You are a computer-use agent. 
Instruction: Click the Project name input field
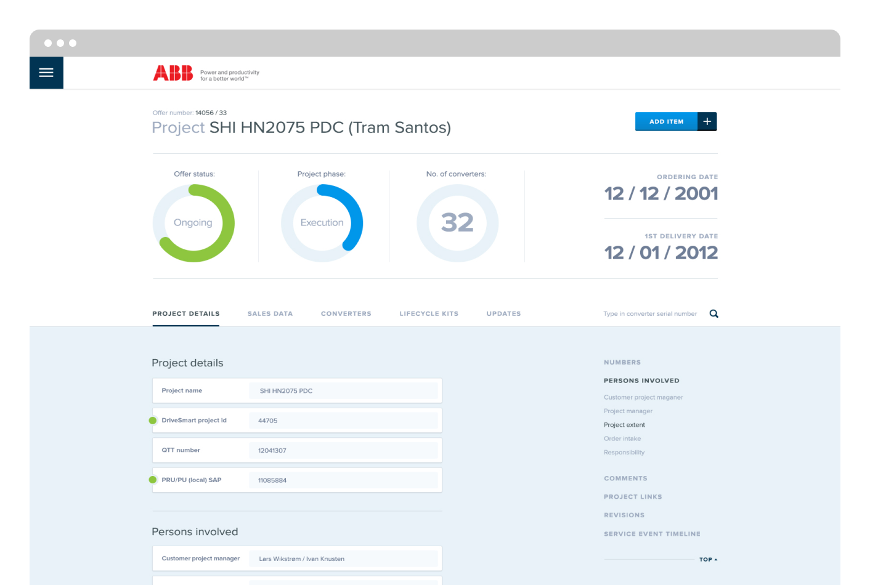343,391
